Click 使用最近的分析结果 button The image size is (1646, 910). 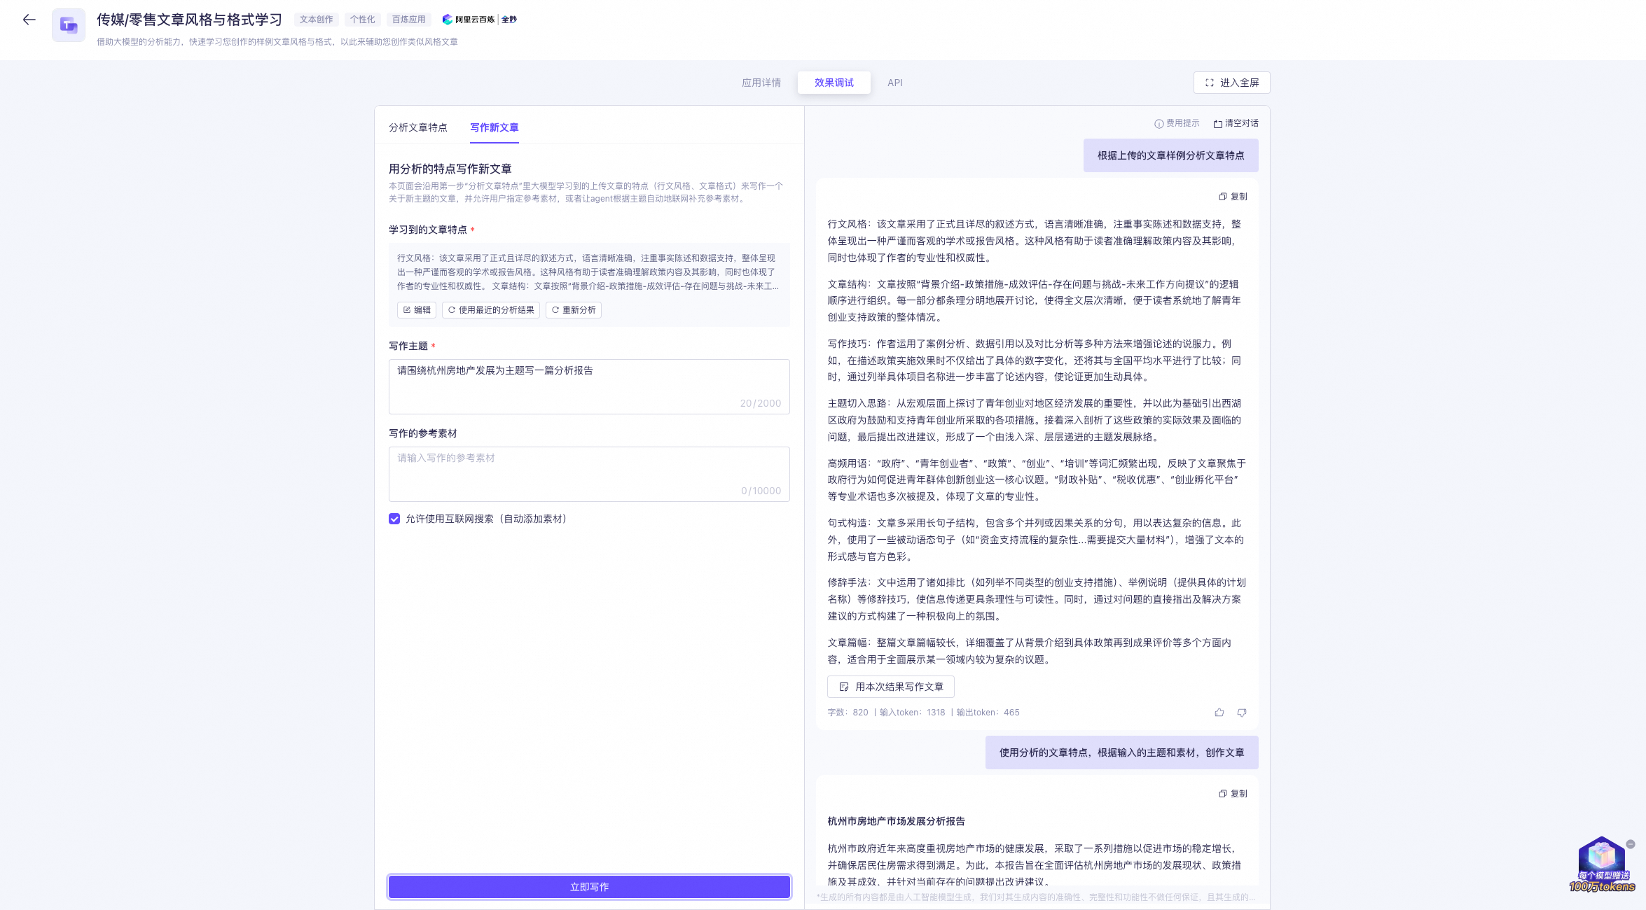491,310
